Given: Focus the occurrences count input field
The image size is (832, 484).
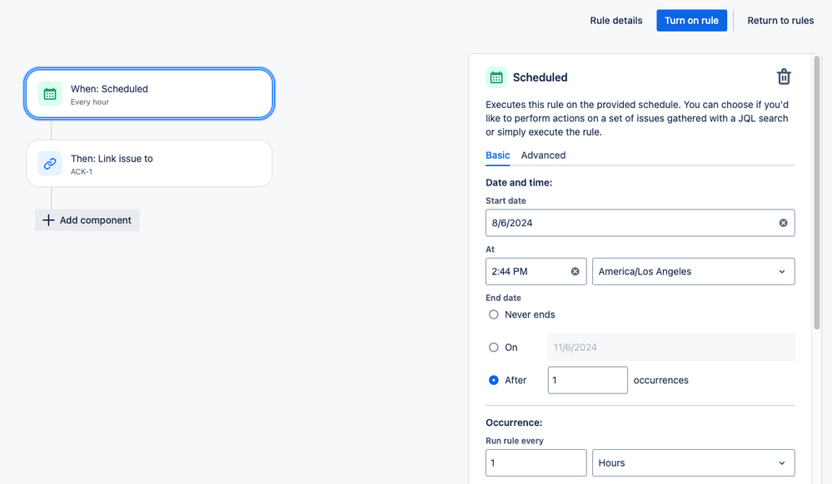Looking at the screenshot, I should pos(587,380).
